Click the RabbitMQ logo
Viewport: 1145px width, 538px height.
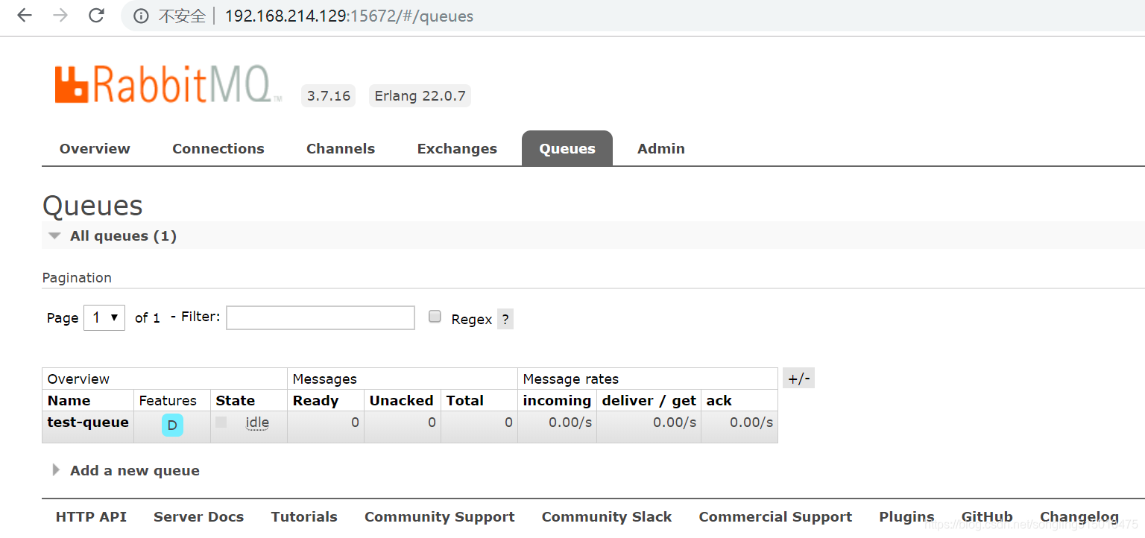(x=165, y=82)
